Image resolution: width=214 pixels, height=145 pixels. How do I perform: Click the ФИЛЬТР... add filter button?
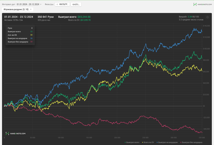tap(62, 4)
